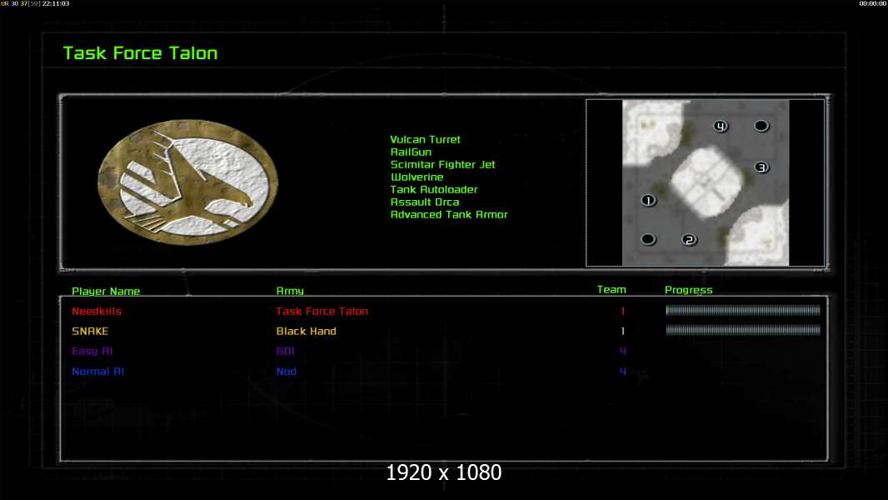Click the Team column header
Image resolution: width=888 pixels, height=500 pixels.
[611, 290]
